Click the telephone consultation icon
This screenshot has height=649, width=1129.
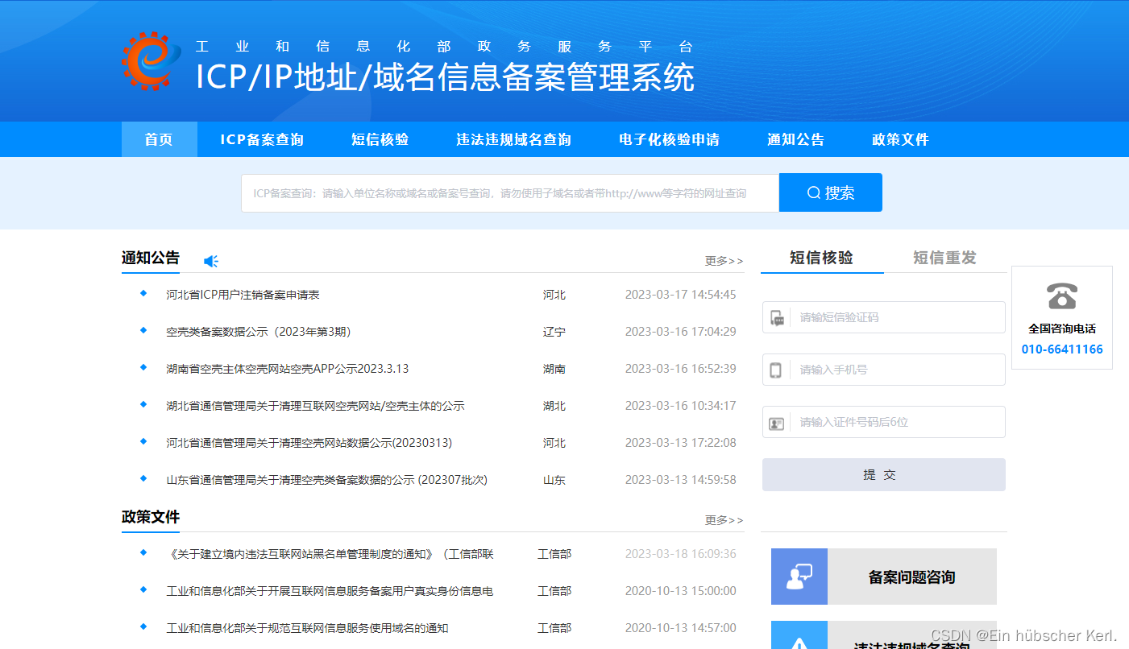pos(1062,296)
